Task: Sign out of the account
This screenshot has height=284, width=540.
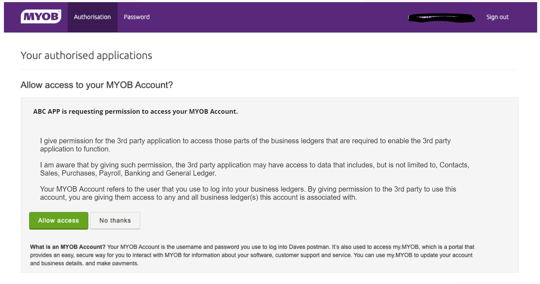Action: [x=497, y=17]
